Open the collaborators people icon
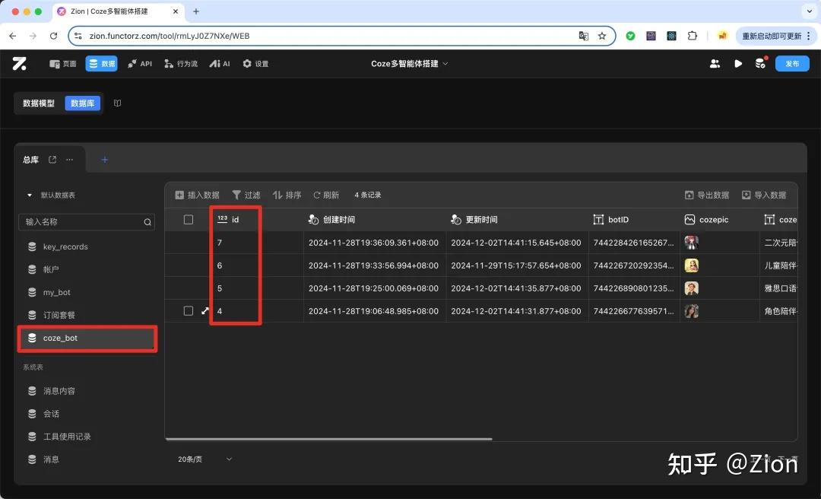Viewport: 821px width, 499px height. tap(715, 63)
